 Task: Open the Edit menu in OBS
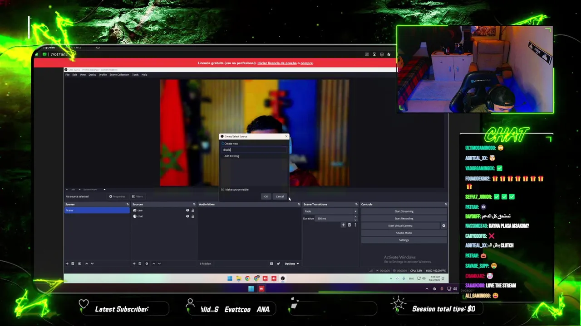point(74,75)
